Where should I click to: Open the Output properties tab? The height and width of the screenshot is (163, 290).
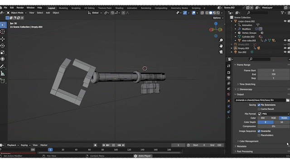tap(229, 78)
